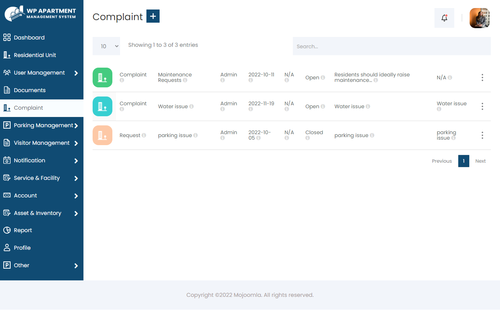The width and height of the screenshot is (500, 310).
Task: Open the entries-per-page dropdown showing 10
Action: point(106,46)
